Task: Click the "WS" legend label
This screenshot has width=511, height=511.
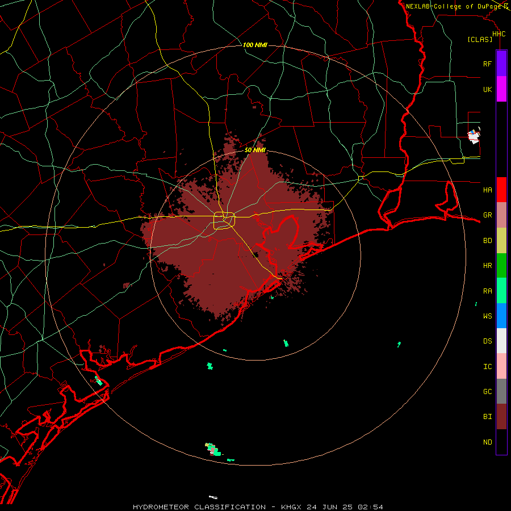Action: click(487, 316)
